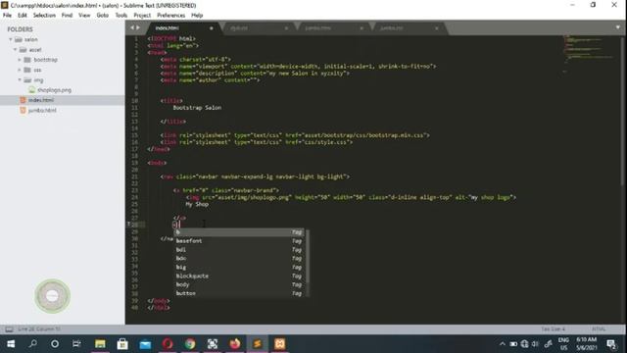Viewport: 627px width, 353px height.
Task: Open the Find menu
Action: point(67,16)
